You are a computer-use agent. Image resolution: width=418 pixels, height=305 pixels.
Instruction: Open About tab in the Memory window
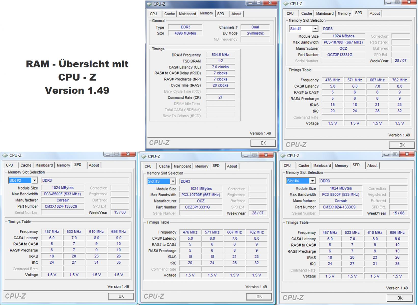236,14
